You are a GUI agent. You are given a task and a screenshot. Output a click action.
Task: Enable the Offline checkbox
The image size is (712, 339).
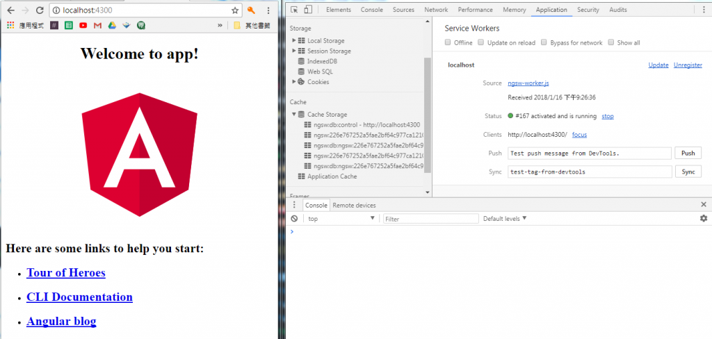[x=448, y=42]
